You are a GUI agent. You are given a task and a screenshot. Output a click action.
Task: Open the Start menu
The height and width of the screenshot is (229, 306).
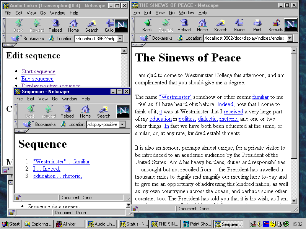(11, 224)
